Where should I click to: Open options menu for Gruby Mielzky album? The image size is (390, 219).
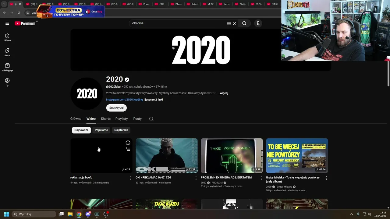[326, 178]
